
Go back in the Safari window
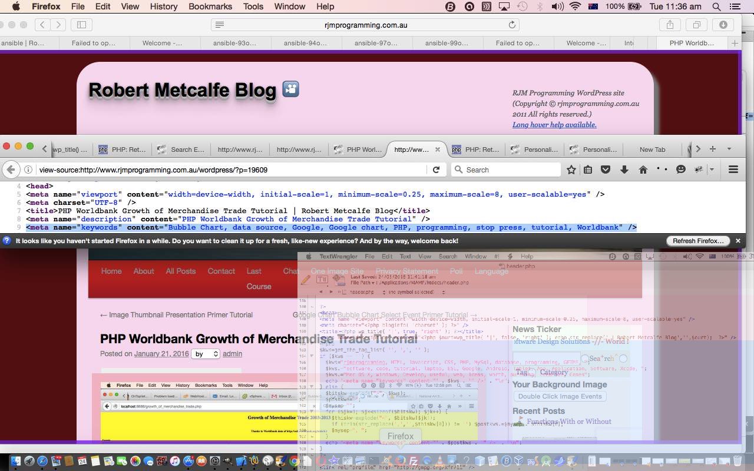tap(42, 25)
